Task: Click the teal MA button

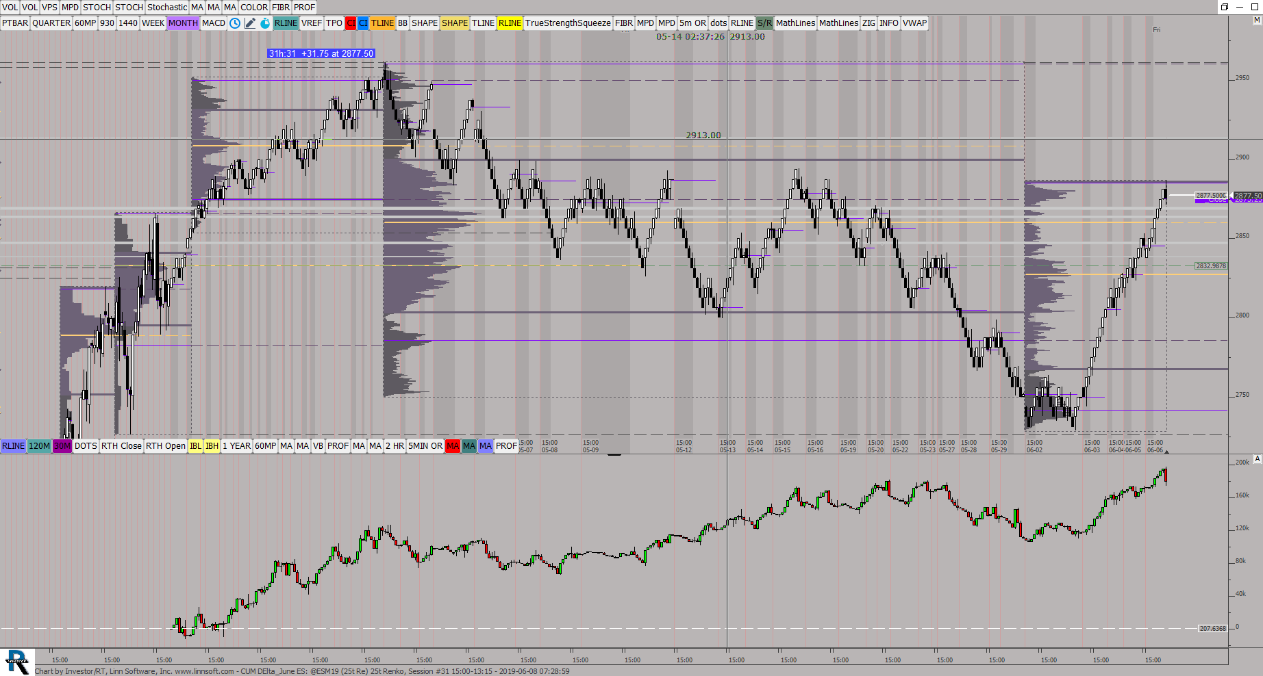Action: [469, 446]
